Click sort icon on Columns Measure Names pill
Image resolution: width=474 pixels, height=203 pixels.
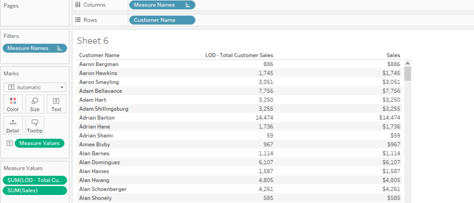pyautogui.click(x=187, y=5)
